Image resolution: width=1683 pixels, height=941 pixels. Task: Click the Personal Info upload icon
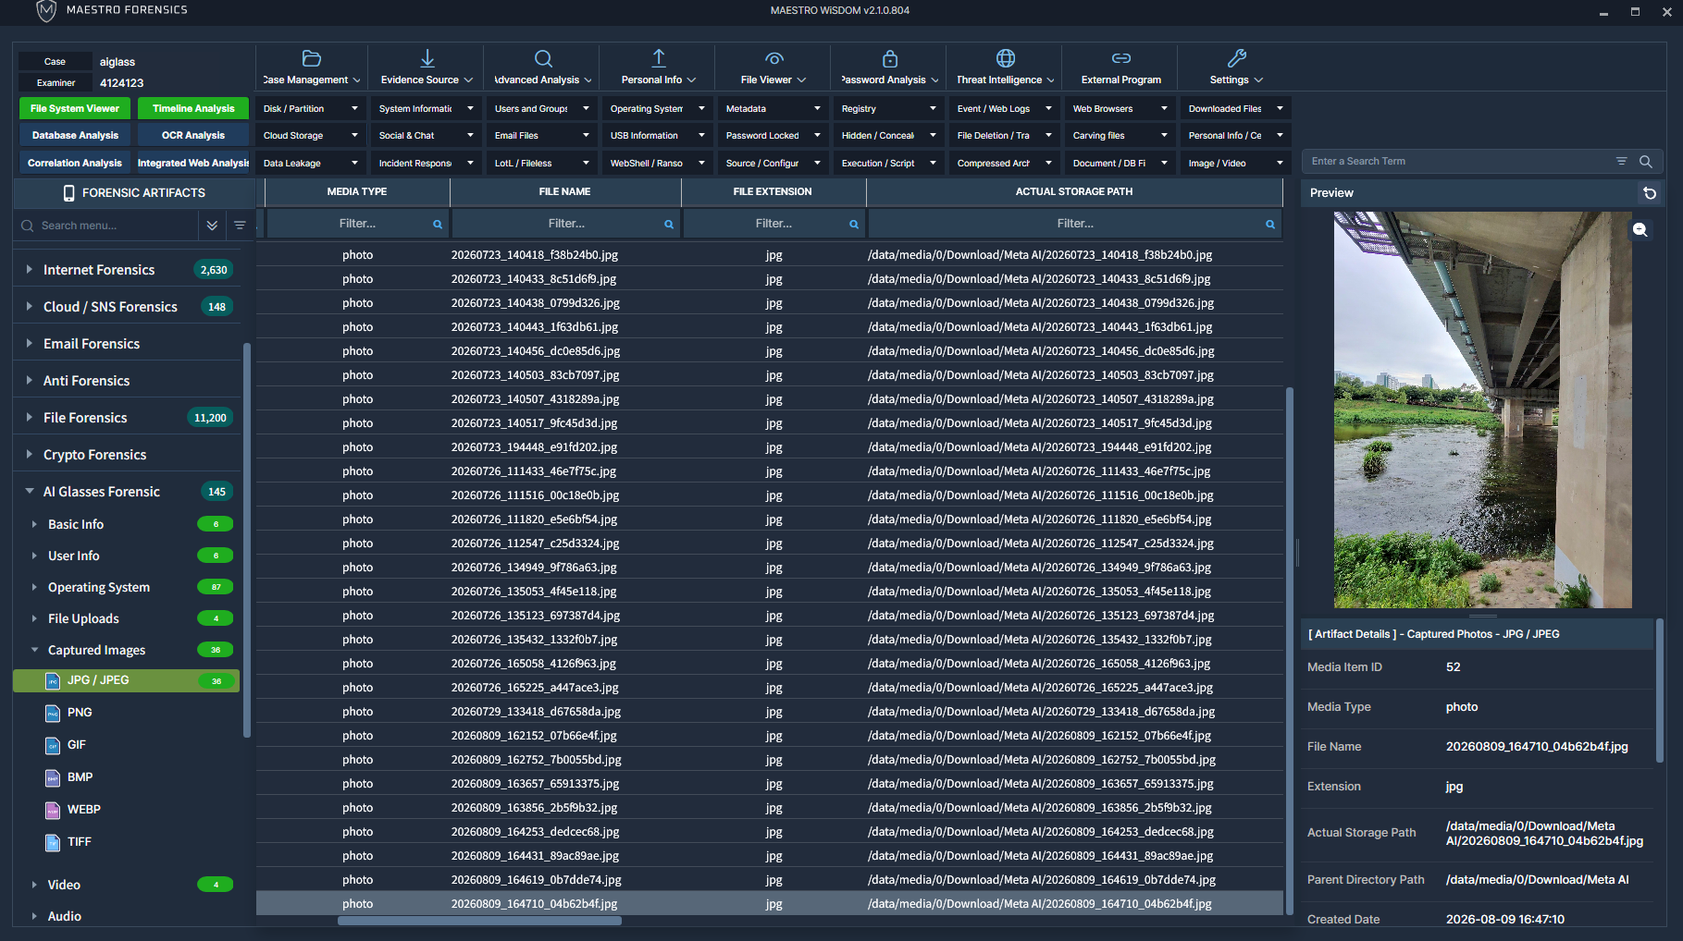click(659, 59)
